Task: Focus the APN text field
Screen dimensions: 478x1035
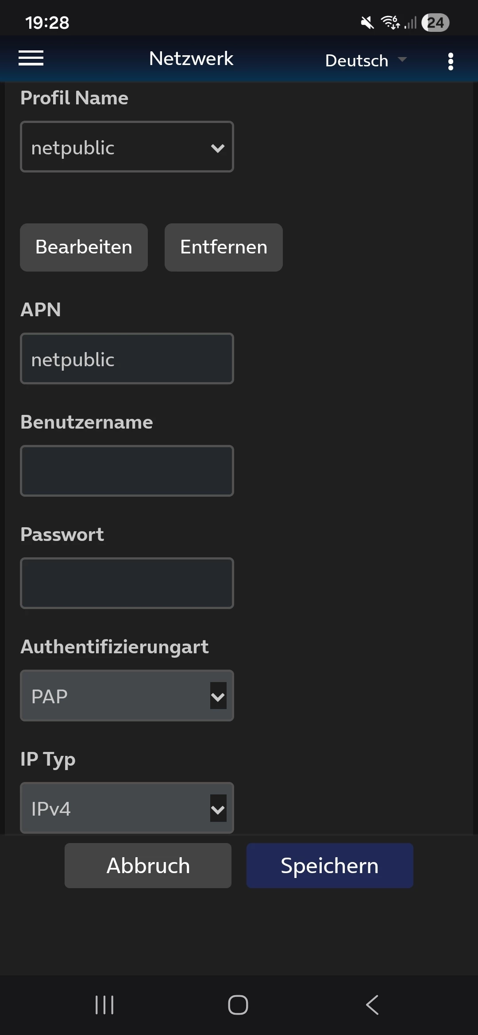Action: [127, 359]
